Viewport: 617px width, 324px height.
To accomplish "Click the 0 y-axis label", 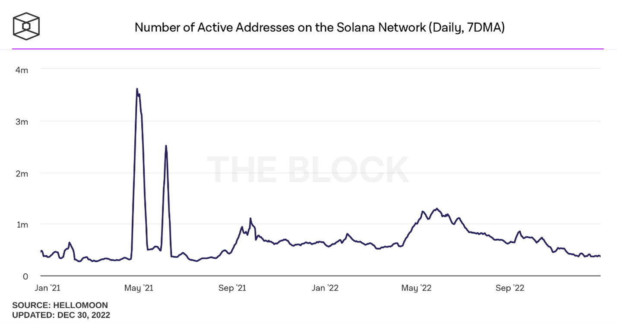I will [25, 276].
